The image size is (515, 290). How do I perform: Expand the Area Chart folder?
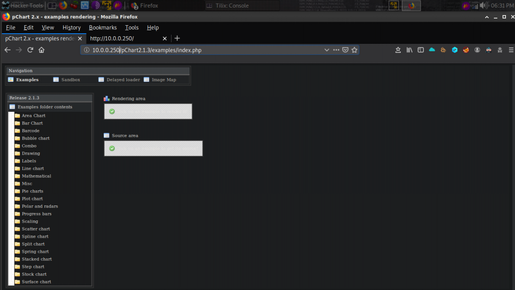33,116
